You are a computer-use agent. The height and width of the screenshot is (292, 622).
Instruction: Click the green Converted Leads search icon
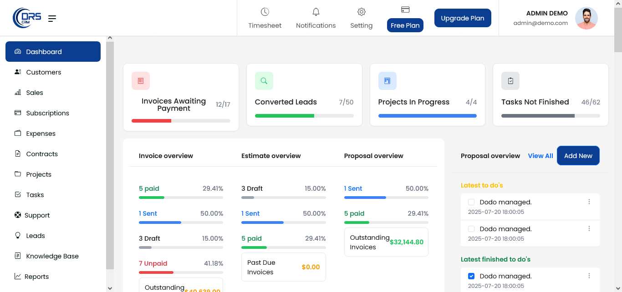coord(264,81)
